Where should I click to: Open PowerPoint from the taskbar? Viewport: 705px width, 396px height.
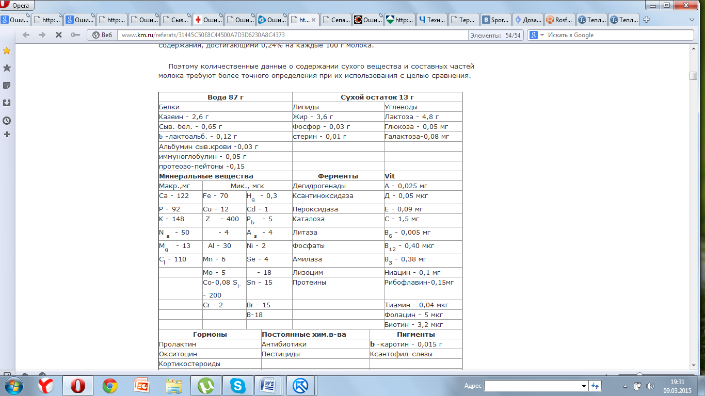click(141, 385)
